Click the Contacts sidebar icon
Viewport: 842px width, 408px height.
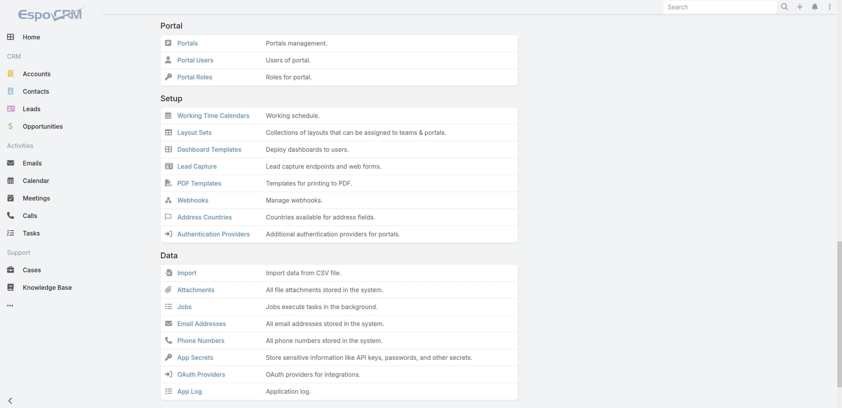tap(11, 91)
